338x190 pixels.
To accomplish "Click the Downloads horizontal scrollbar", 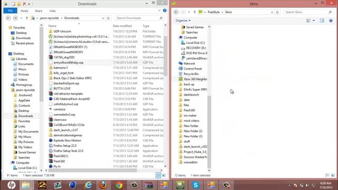I will [x=93, y=170].
